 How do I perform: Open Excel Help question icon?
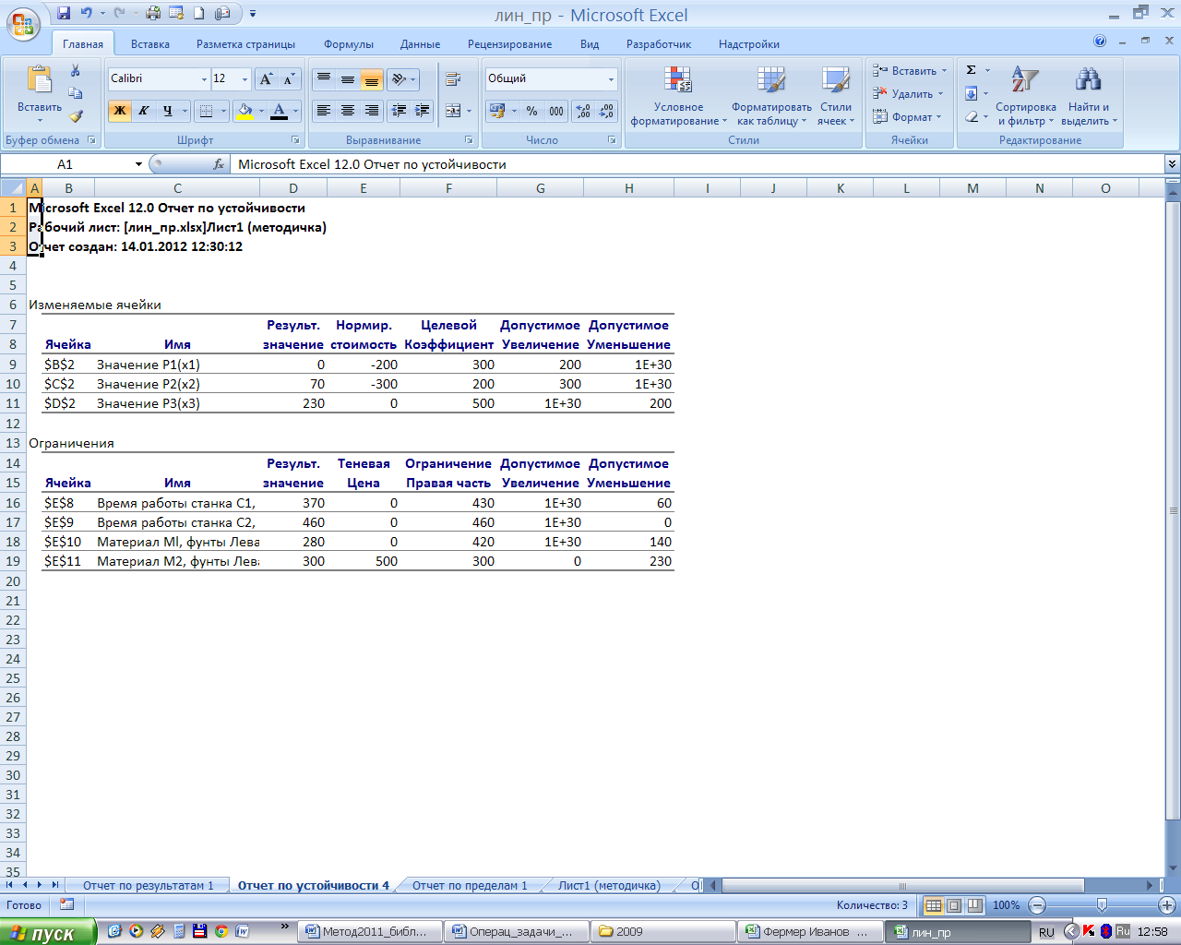1100,42
